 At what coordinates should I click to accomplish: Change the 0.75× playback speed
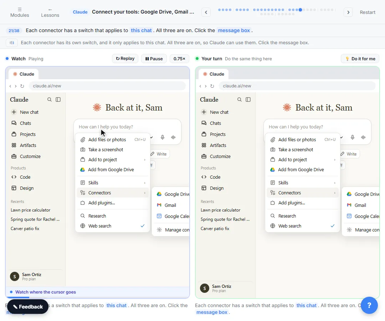pyautogui.click(x=179, y=58)
